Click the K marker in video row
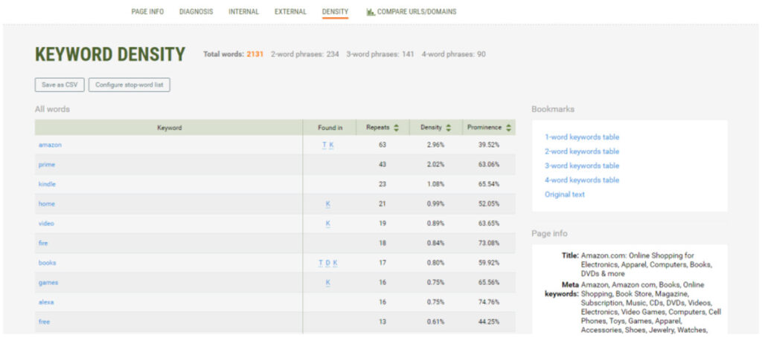Viewport: 762px width, 337px height. point(328,223)
